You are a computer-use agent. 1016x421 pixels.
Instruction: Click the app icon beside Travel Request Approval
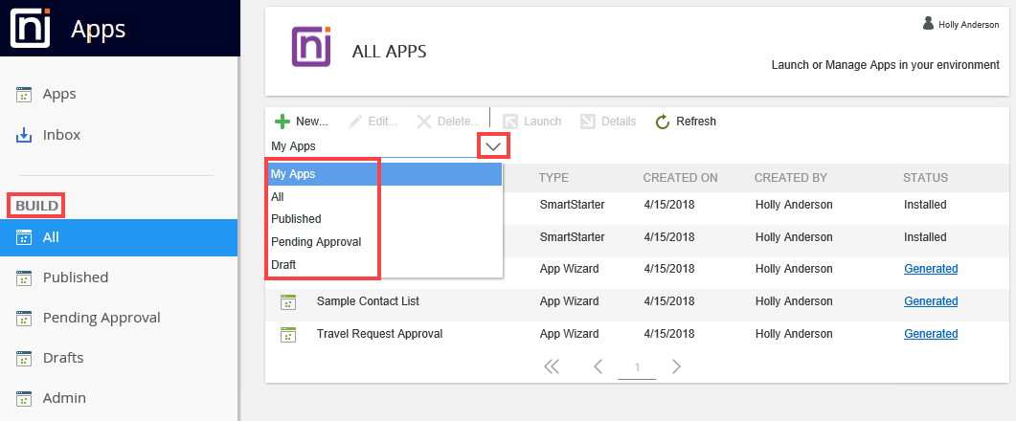[x=286, y=335]
